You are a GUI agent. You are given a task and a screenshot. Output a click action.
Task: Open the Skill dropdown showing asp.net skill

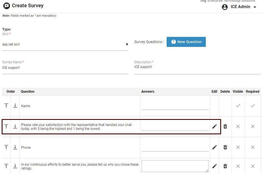pyautogui.click(x=65, y=44)
